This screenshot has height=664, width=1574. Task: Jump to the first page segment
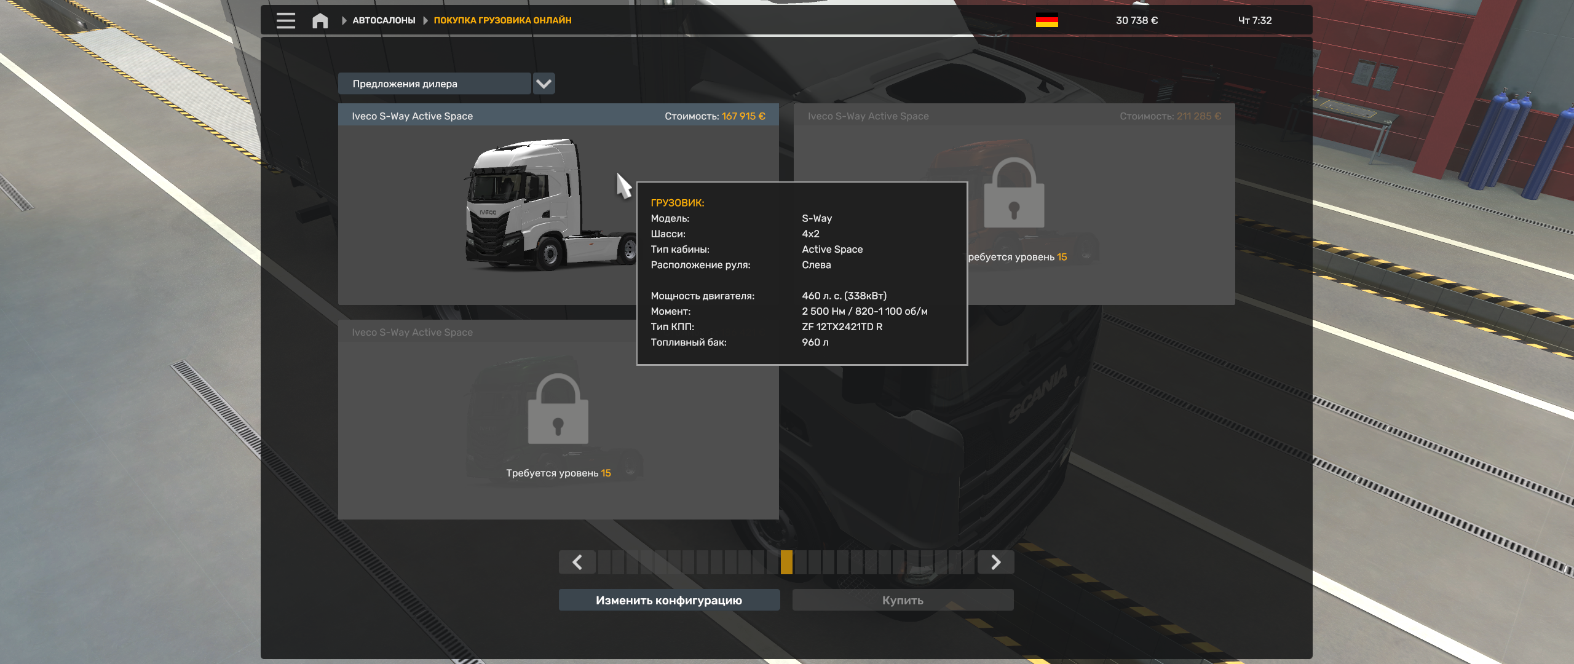[x=604, y=562]
